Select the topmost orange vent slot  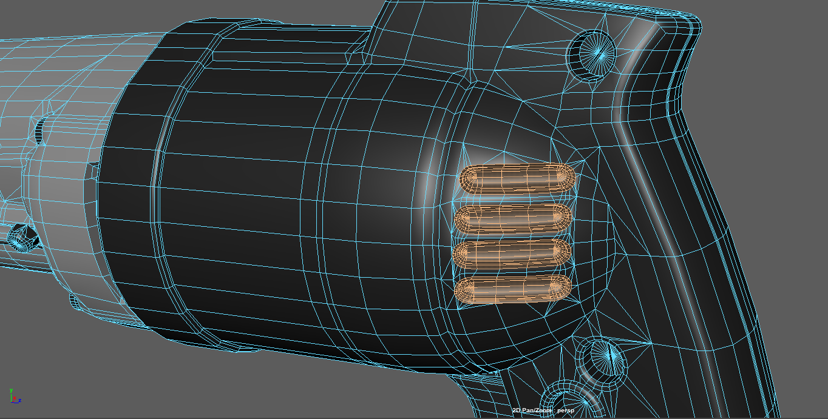click(x=518, y=178)
